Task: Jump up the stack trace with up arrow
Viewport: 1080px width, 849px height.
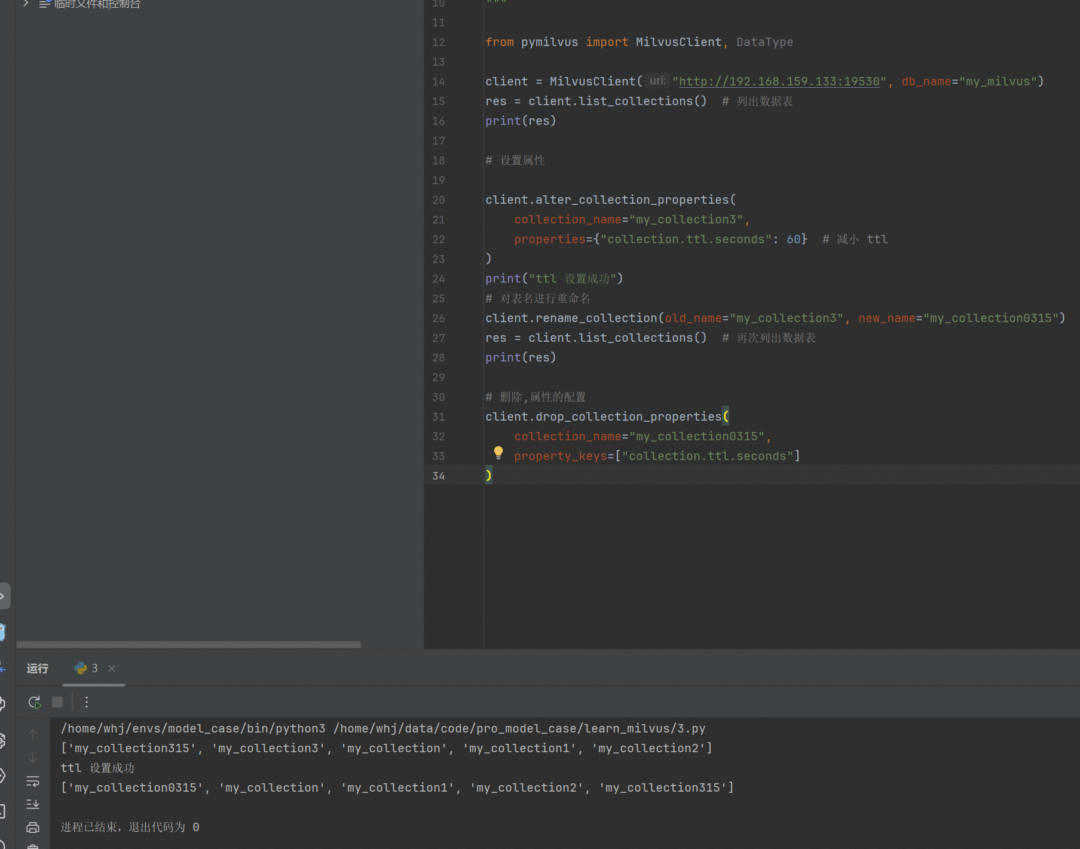Action: pyautogui.click(x=33, y=734)
